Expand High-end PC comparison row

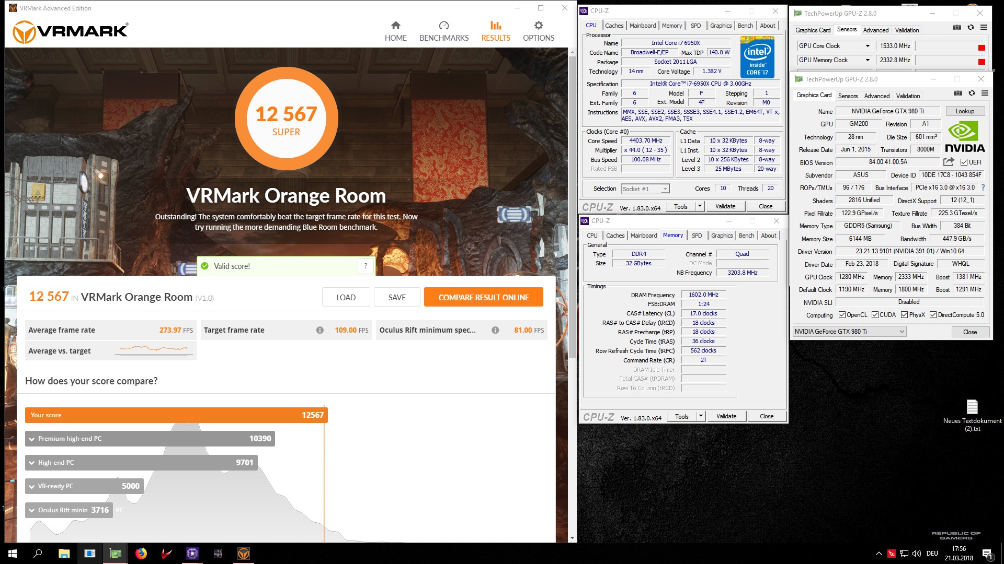(141, 463)
